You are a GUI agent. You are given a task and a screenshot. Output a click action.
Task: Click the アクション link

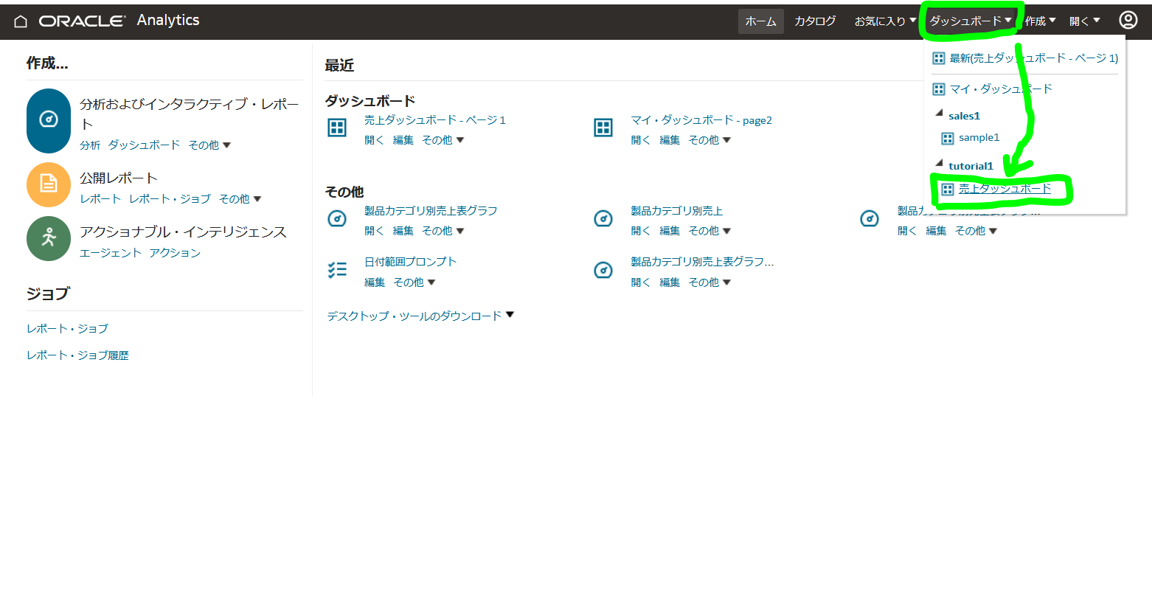(x=175, y=253)
